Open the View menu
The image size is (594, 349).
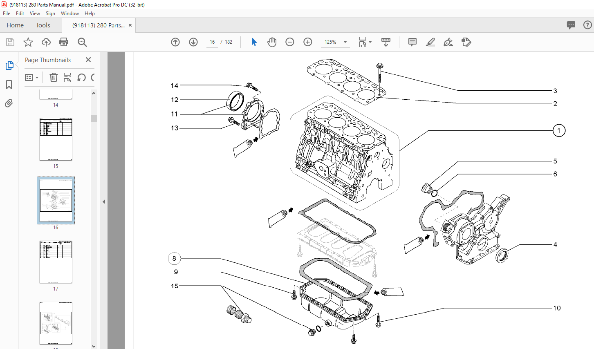coord(35,13)
